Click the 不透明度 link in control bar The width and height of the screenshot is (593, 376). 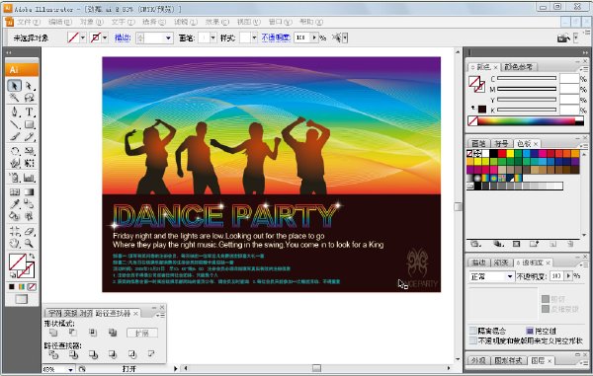[x=276, y=38]
